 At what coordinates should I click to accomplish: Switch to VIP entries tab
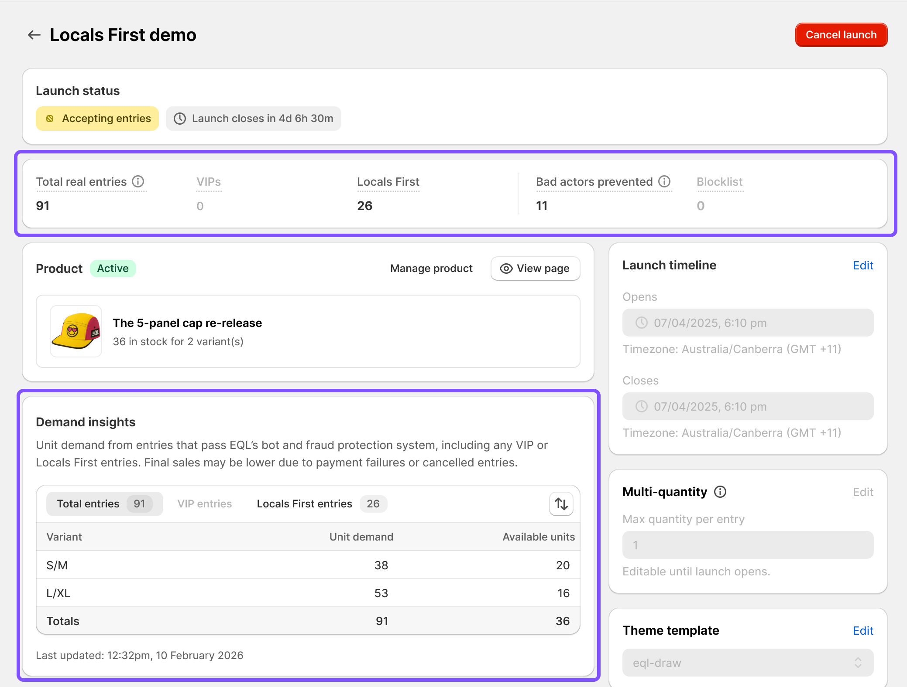pos(205,504)
